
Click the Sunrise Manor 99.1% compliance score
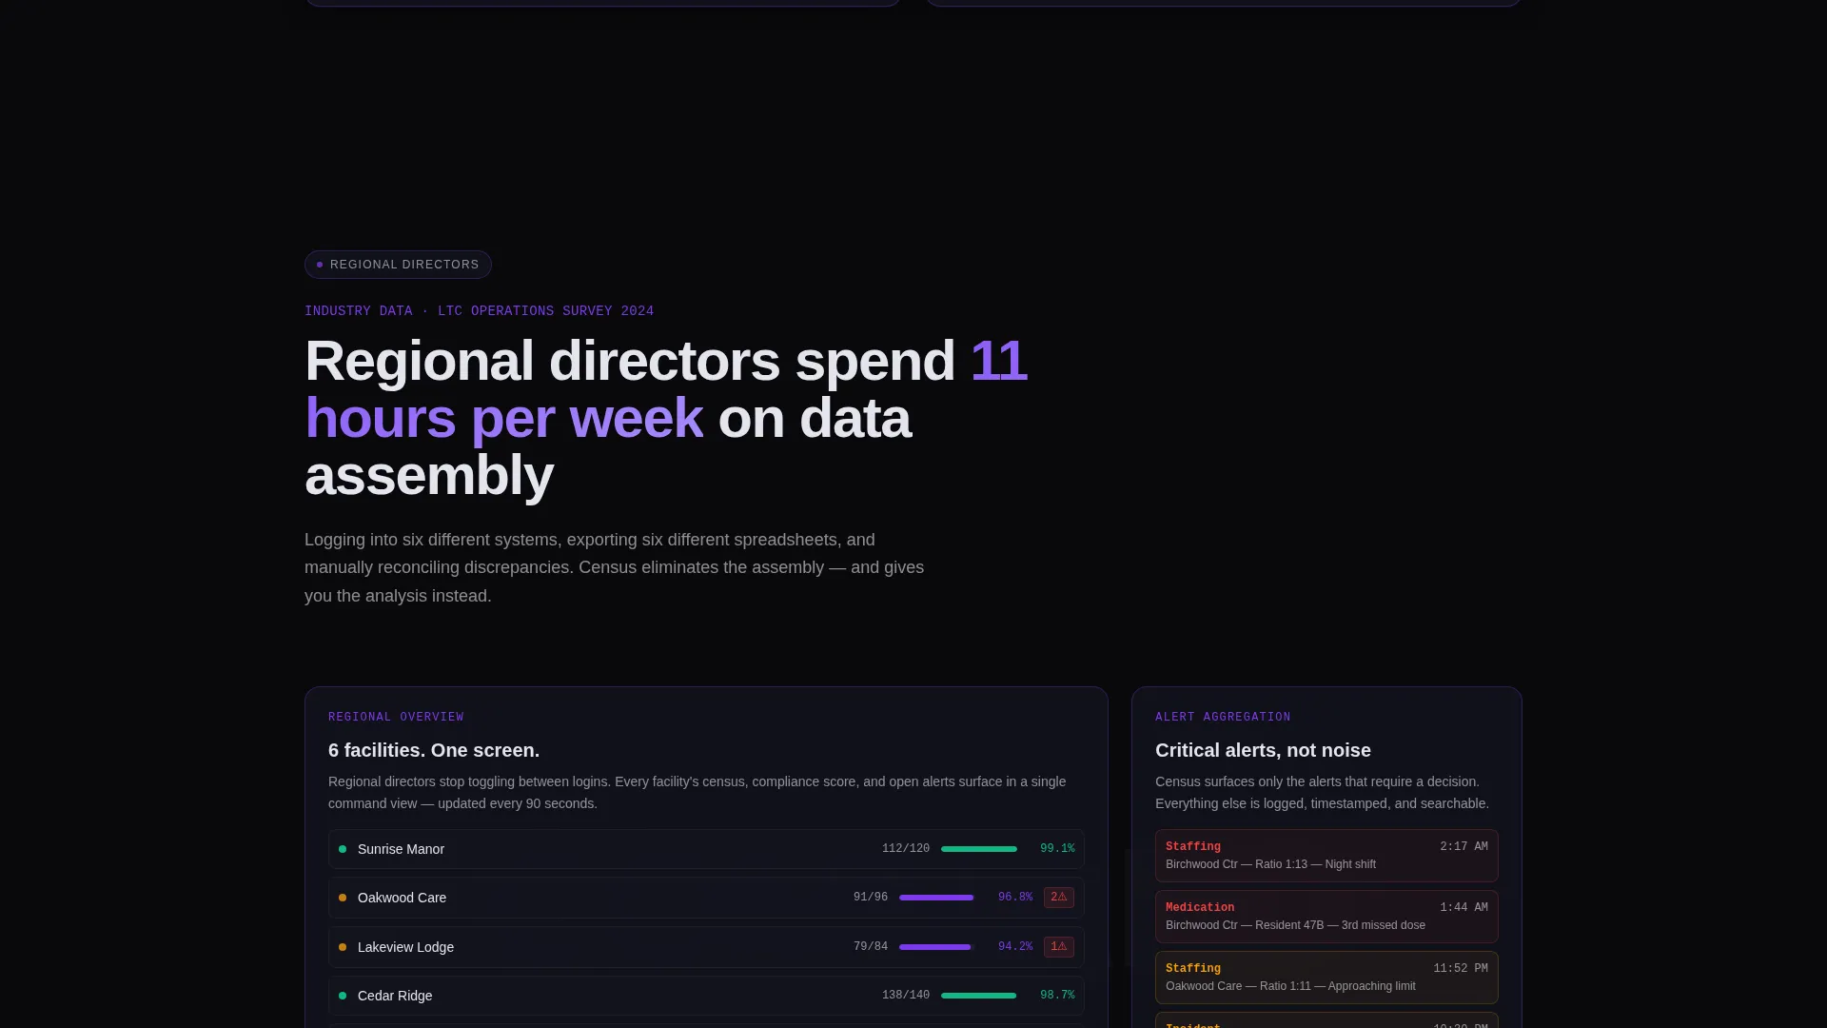tap(1057, 849)
